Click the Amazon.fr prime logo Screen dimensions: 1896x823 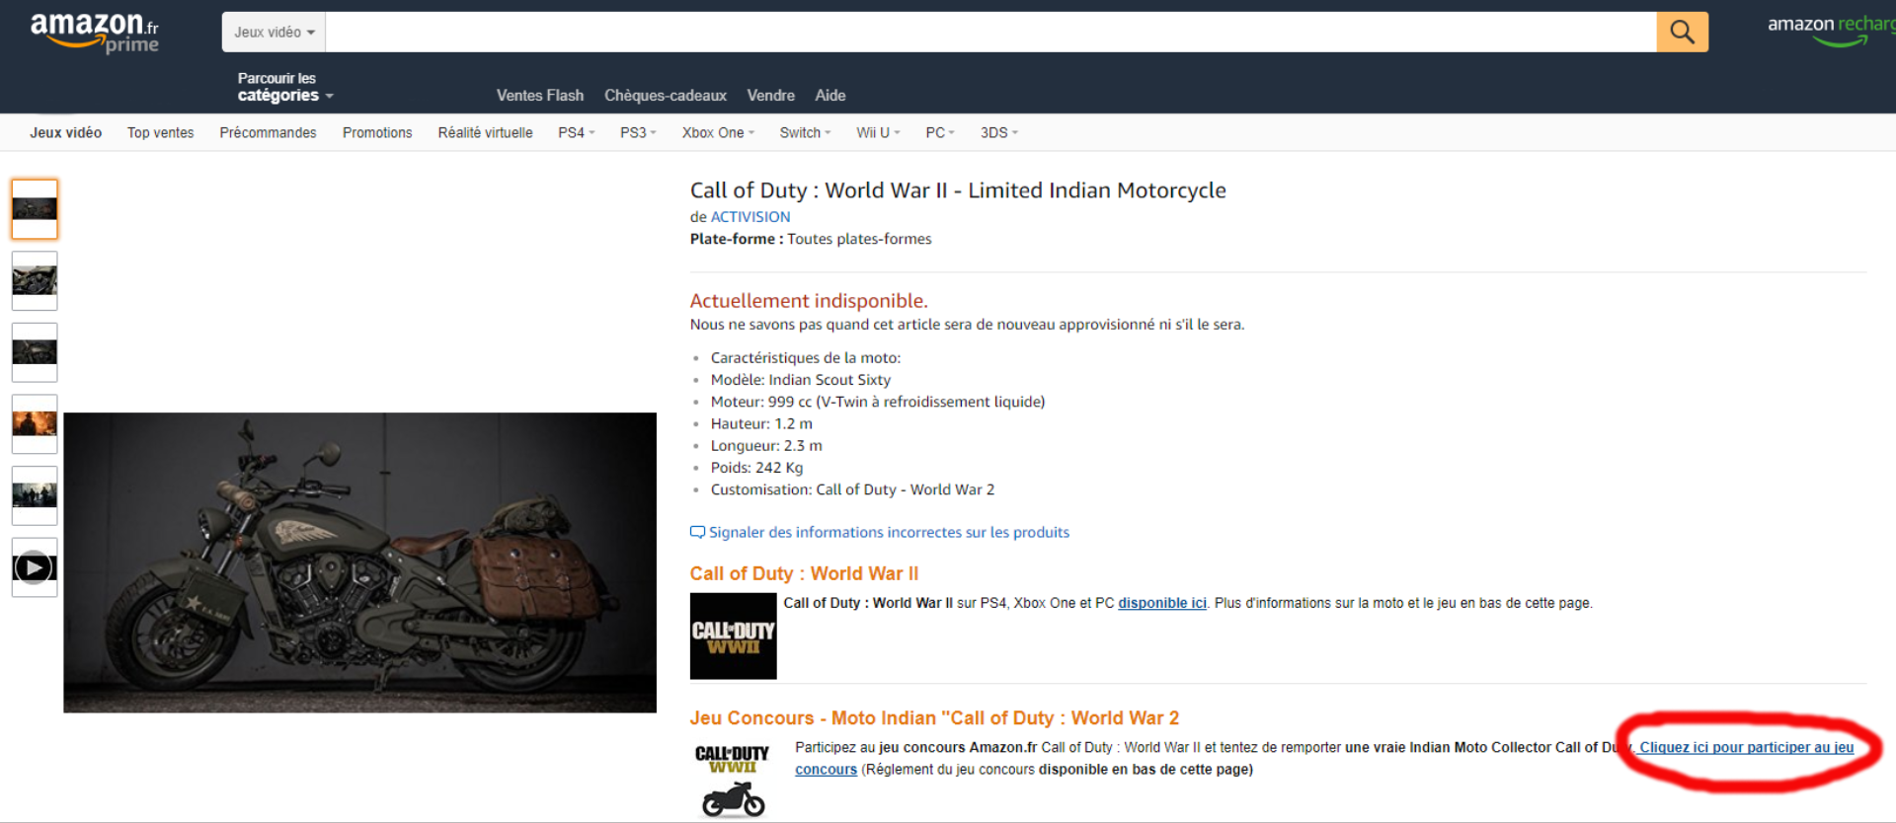coord(95,32)
